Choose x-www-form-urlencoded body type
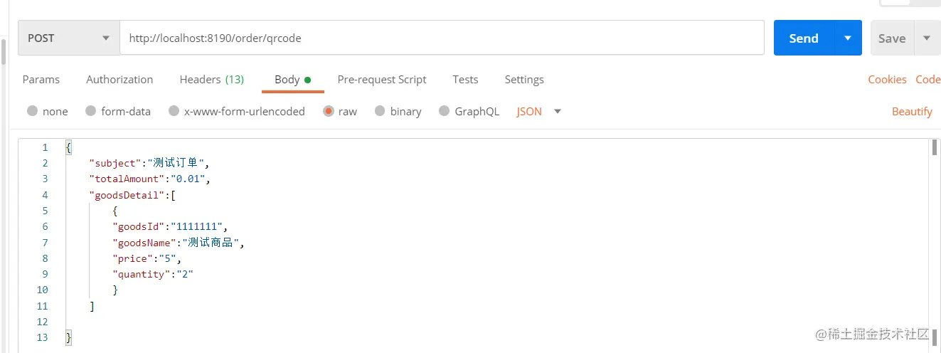This screenshot has height=353, width=941. pyautogui.click(x=174, y=111)
